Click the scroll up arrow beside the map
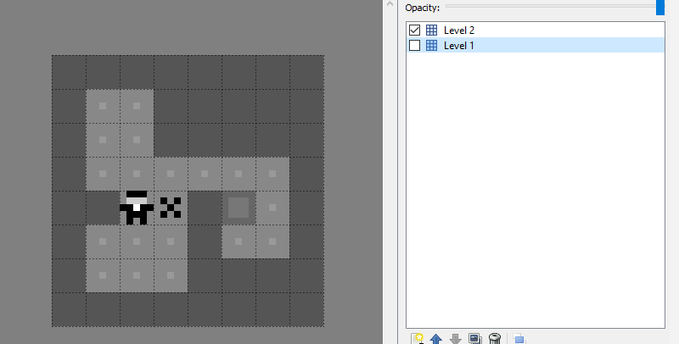Image resolution: width=679 pixels, height=344 pixels. click(x=390, y=4)
